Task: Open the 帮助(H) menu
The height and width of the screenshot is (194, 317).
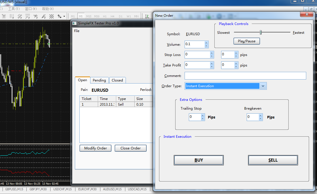Action: pyautogui.click(x=48, y=9)
